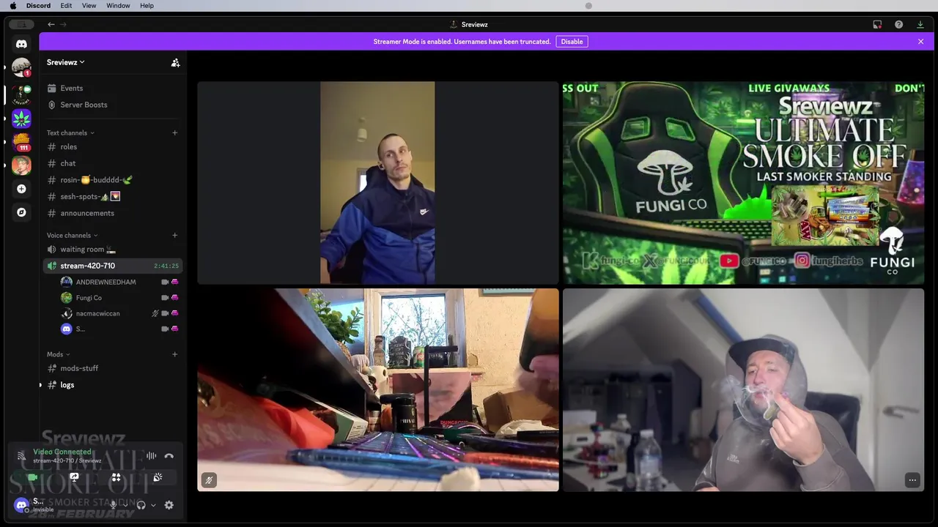
Task: Share your screen
Action: (74, 477)
